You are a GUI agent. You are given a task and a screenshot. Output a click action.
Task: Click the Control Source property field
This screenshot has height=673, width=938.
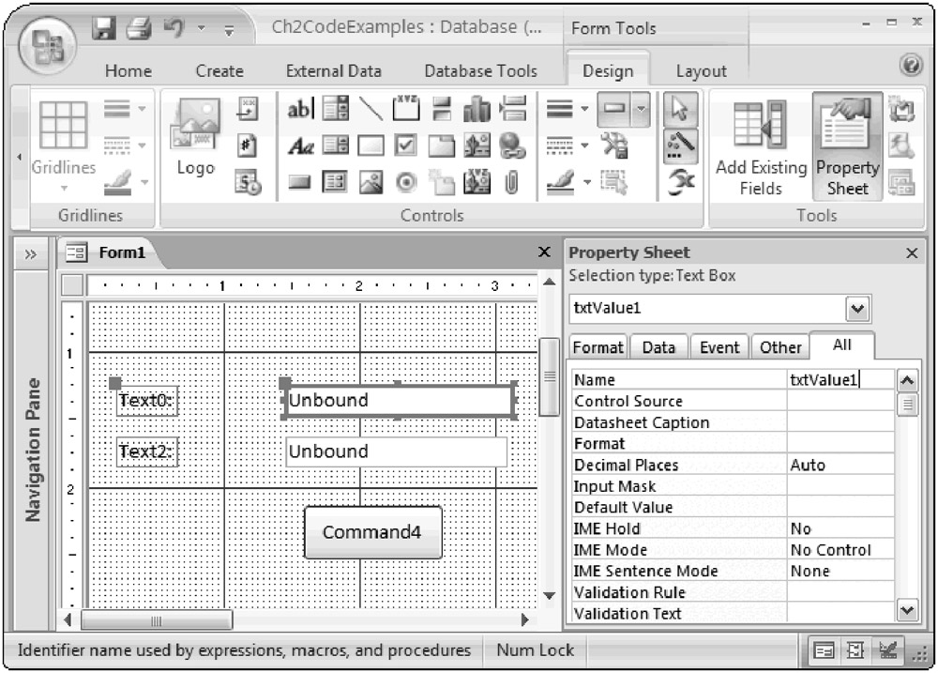pos(840,402)
